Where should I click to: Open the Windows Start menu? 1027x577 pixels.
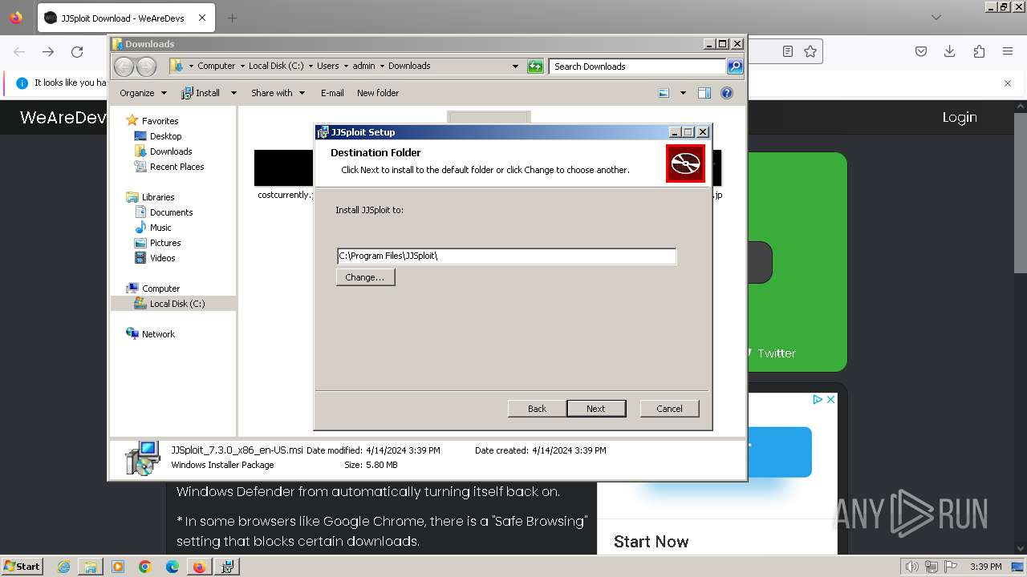pos(22,566)
